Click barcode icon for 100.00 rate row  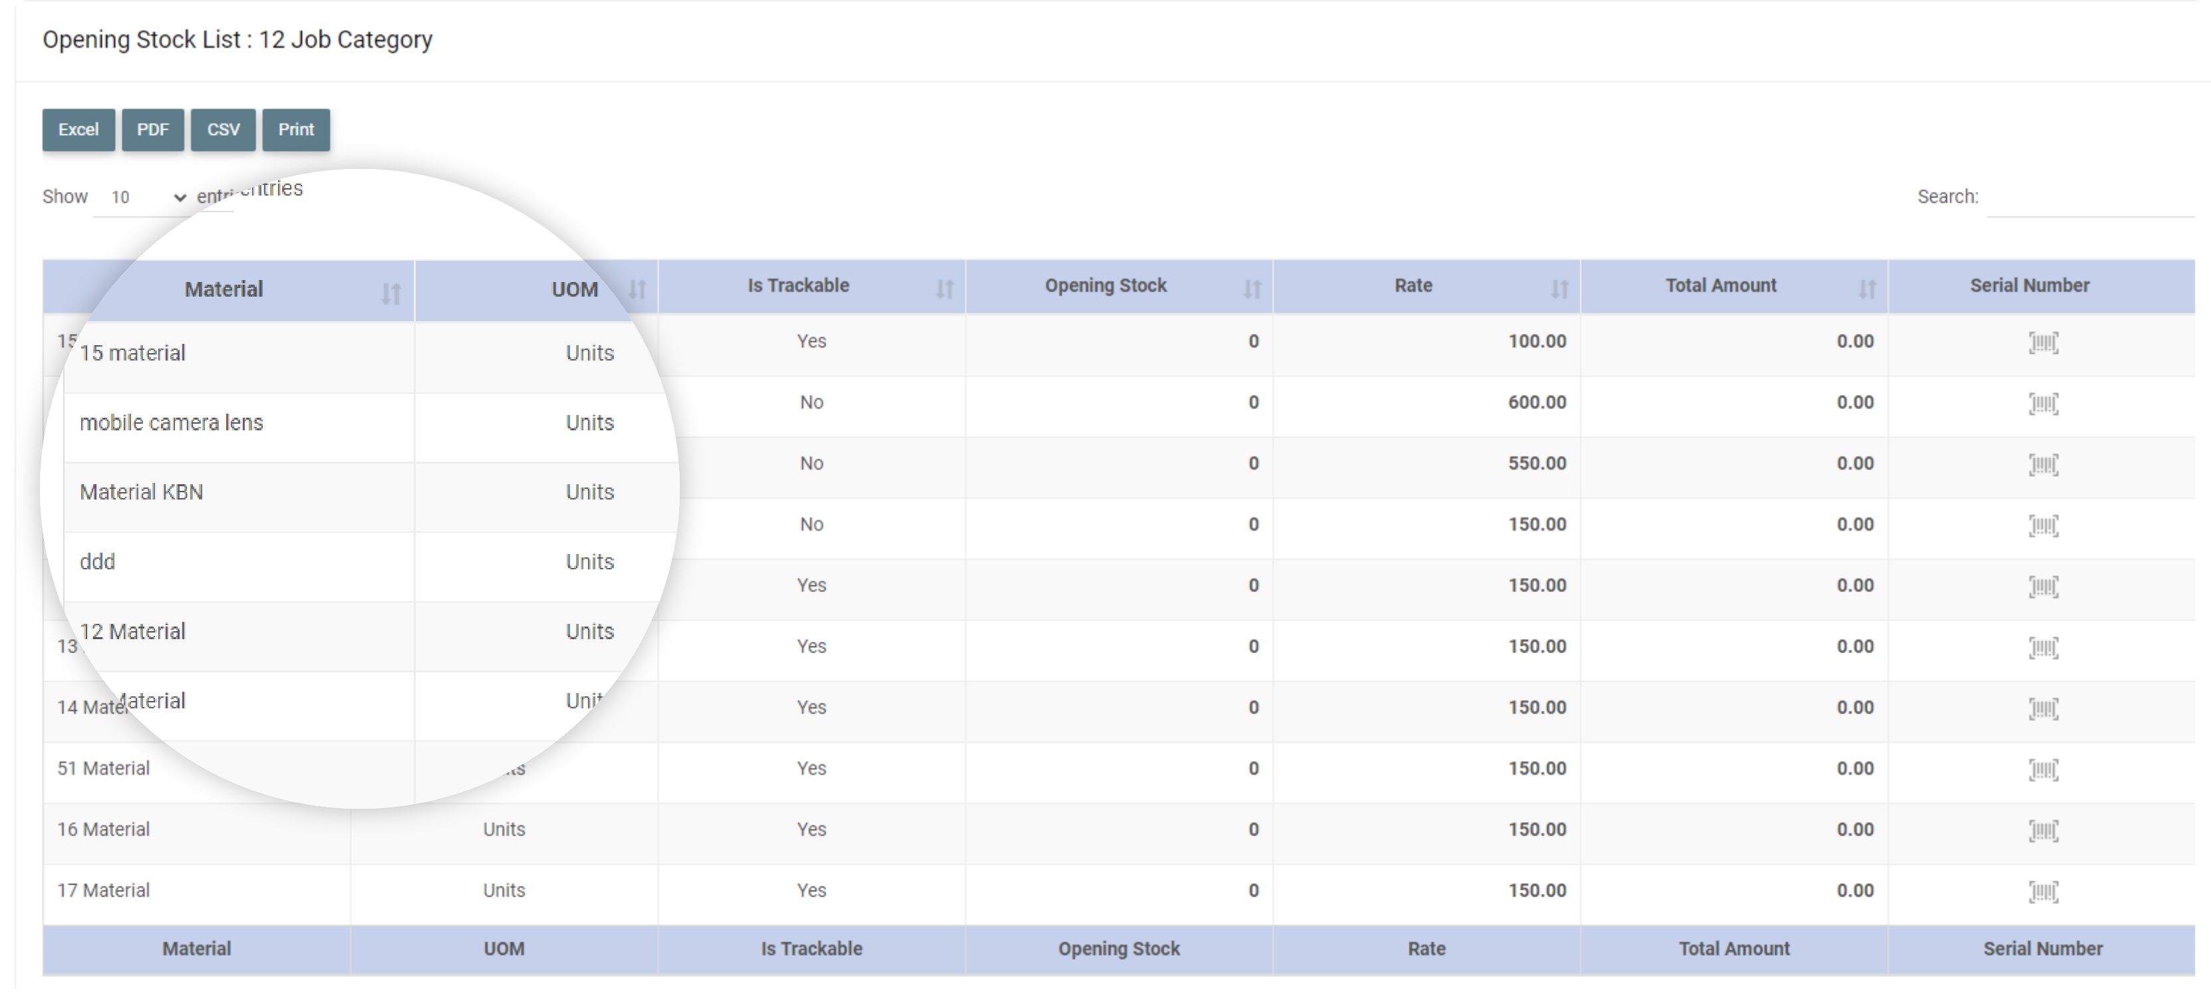coord(2043,343)
